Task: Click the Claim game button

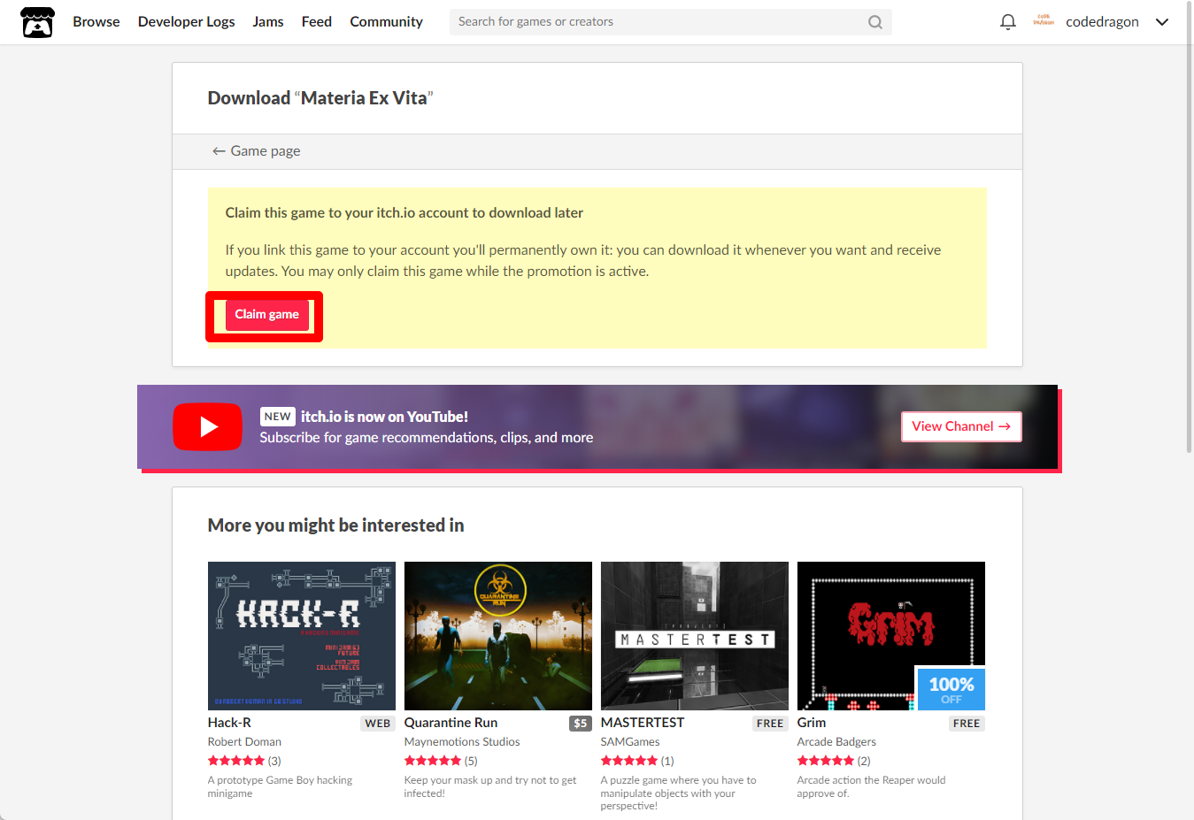Action: pyautogui.click(x=266, y=315)
